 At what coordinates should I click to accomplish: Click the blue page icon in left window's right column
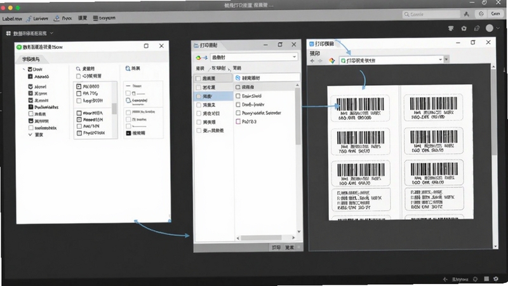128,100
